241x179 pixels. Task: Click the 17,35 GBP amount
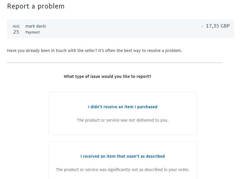(x=218, y=26)
